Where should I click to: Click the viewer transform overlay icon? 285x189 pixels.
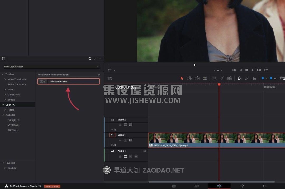point(110,70)
